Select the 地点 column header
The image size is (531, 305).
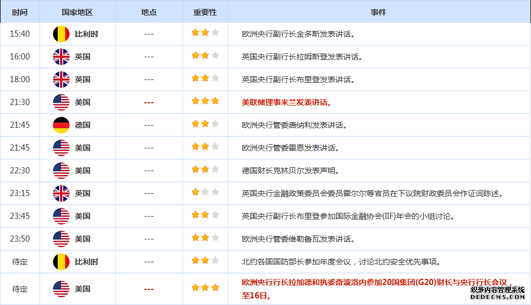click(x=149, y=12)
